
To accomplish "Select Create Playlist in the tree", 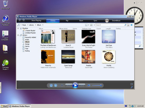I will tap(30, 31).
